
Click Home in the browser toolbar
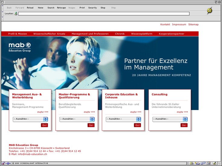(40, 8)
